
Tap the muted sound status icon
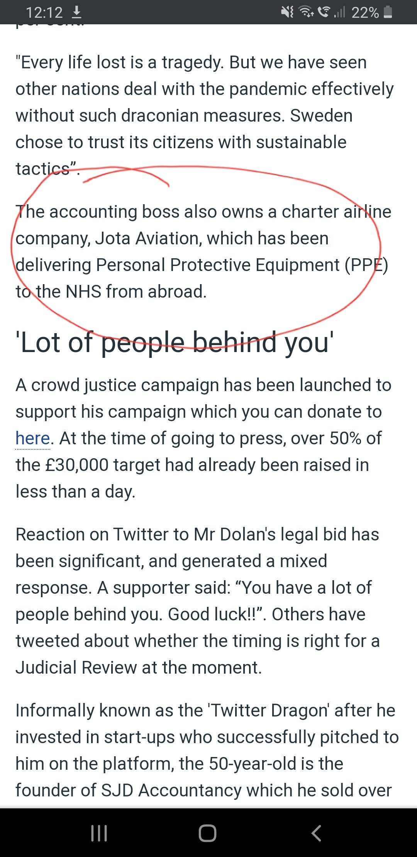click(287, 12)
